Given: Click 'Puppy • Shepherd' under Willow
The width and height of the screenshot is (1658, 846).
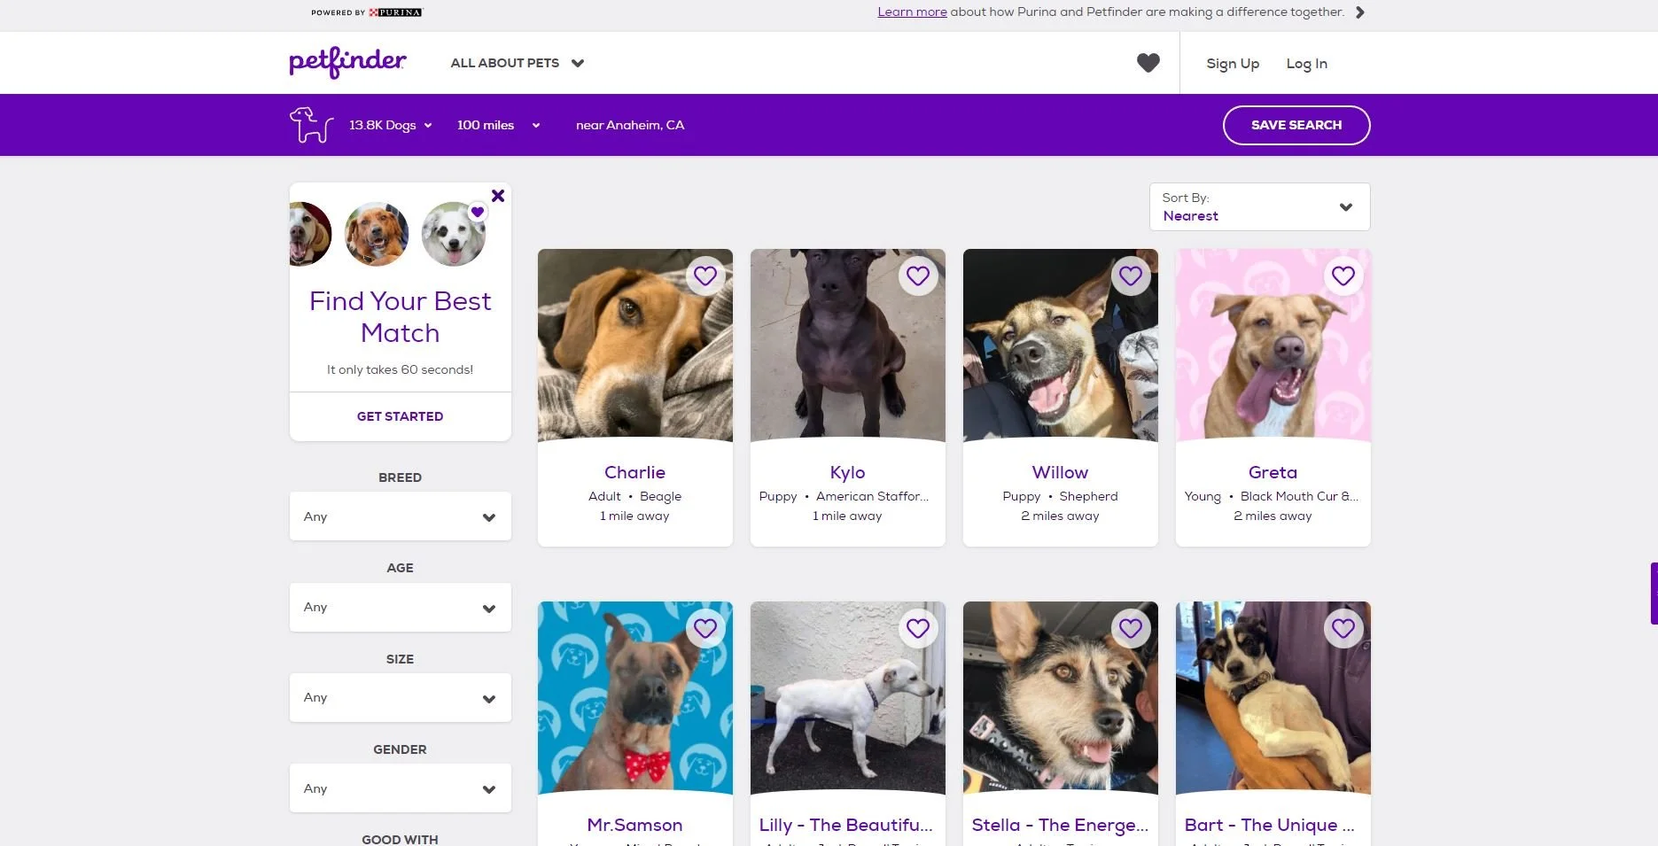Looking at the screenshot, I should click(1061, 496).
